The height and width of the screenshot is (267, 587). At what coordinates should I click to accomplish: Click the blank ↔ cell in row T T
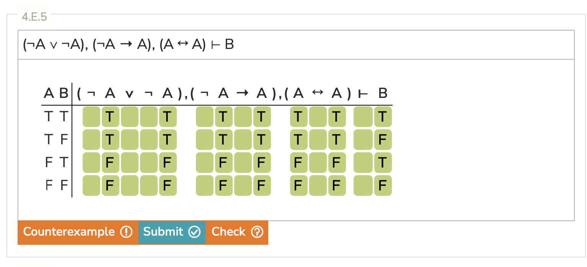point(318,117)
